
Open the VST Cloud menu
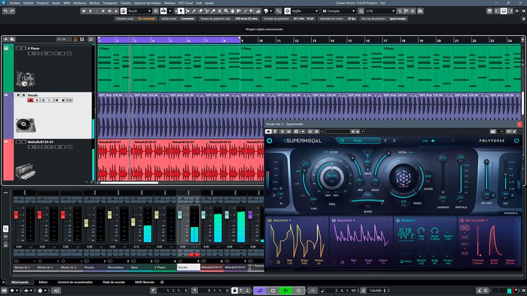coord(185,3)
